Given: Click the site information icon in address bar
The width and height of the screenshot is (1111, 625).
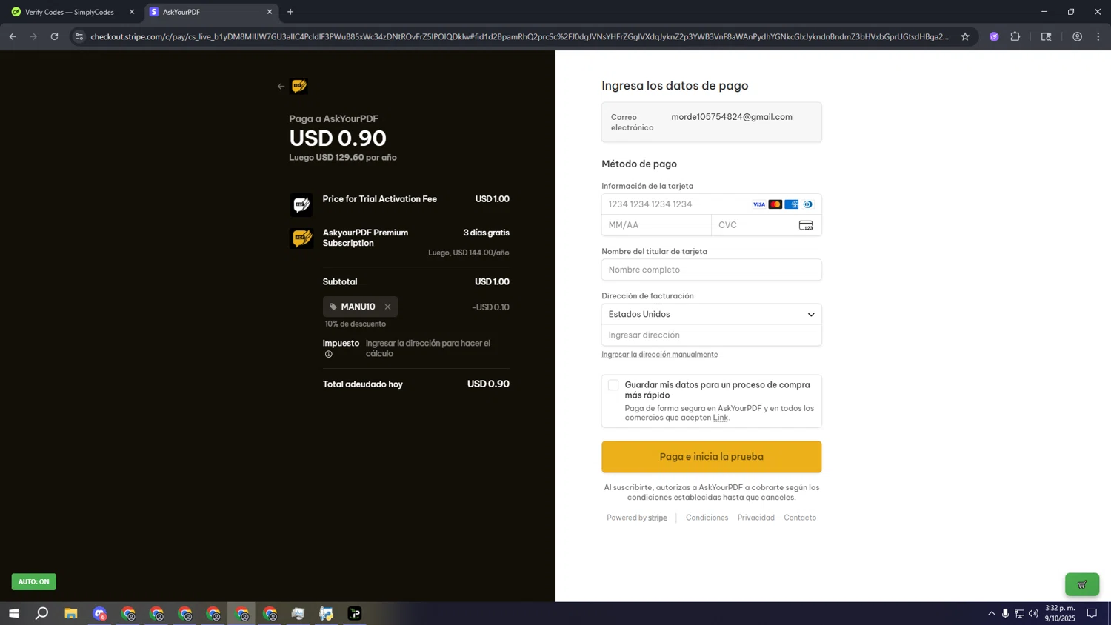Looking at the screenshot, I should (79, 36).
